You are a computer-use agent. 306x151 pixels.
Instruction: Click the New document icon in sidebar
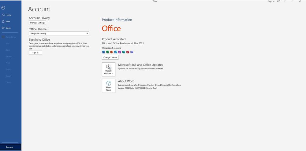3,21
